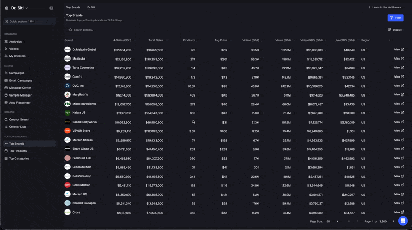Image resolution: width=412 pixels, height=230 pixels.
Task: View Merach fitness brand details
Action: click(399, 140)
